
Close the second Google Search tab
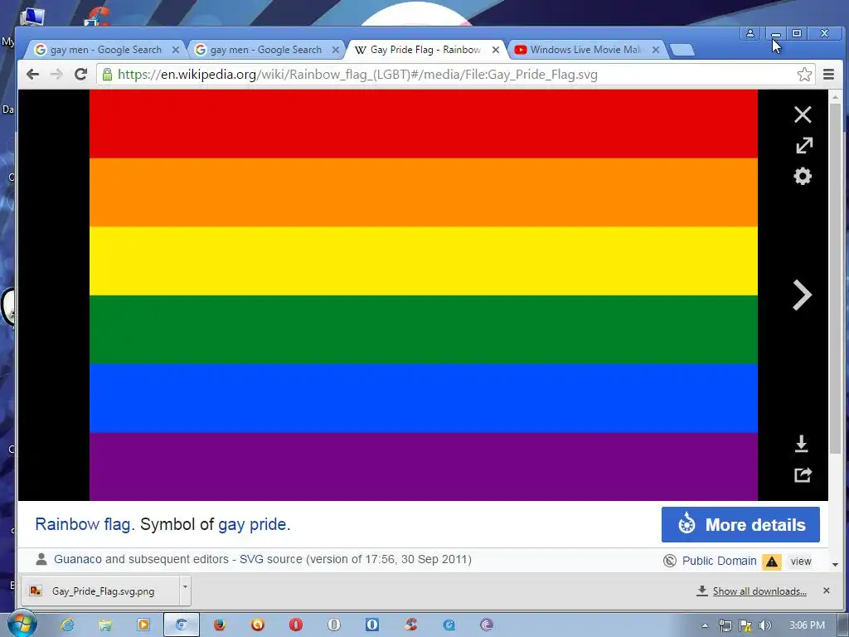tap(336, 50)
